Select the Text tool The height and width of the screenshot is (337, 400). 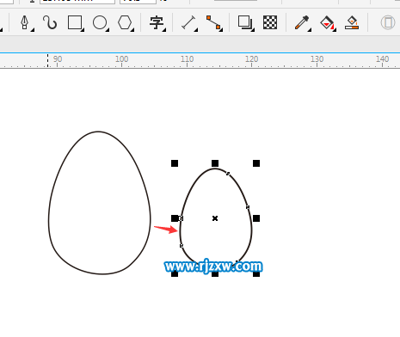[157, 22]
